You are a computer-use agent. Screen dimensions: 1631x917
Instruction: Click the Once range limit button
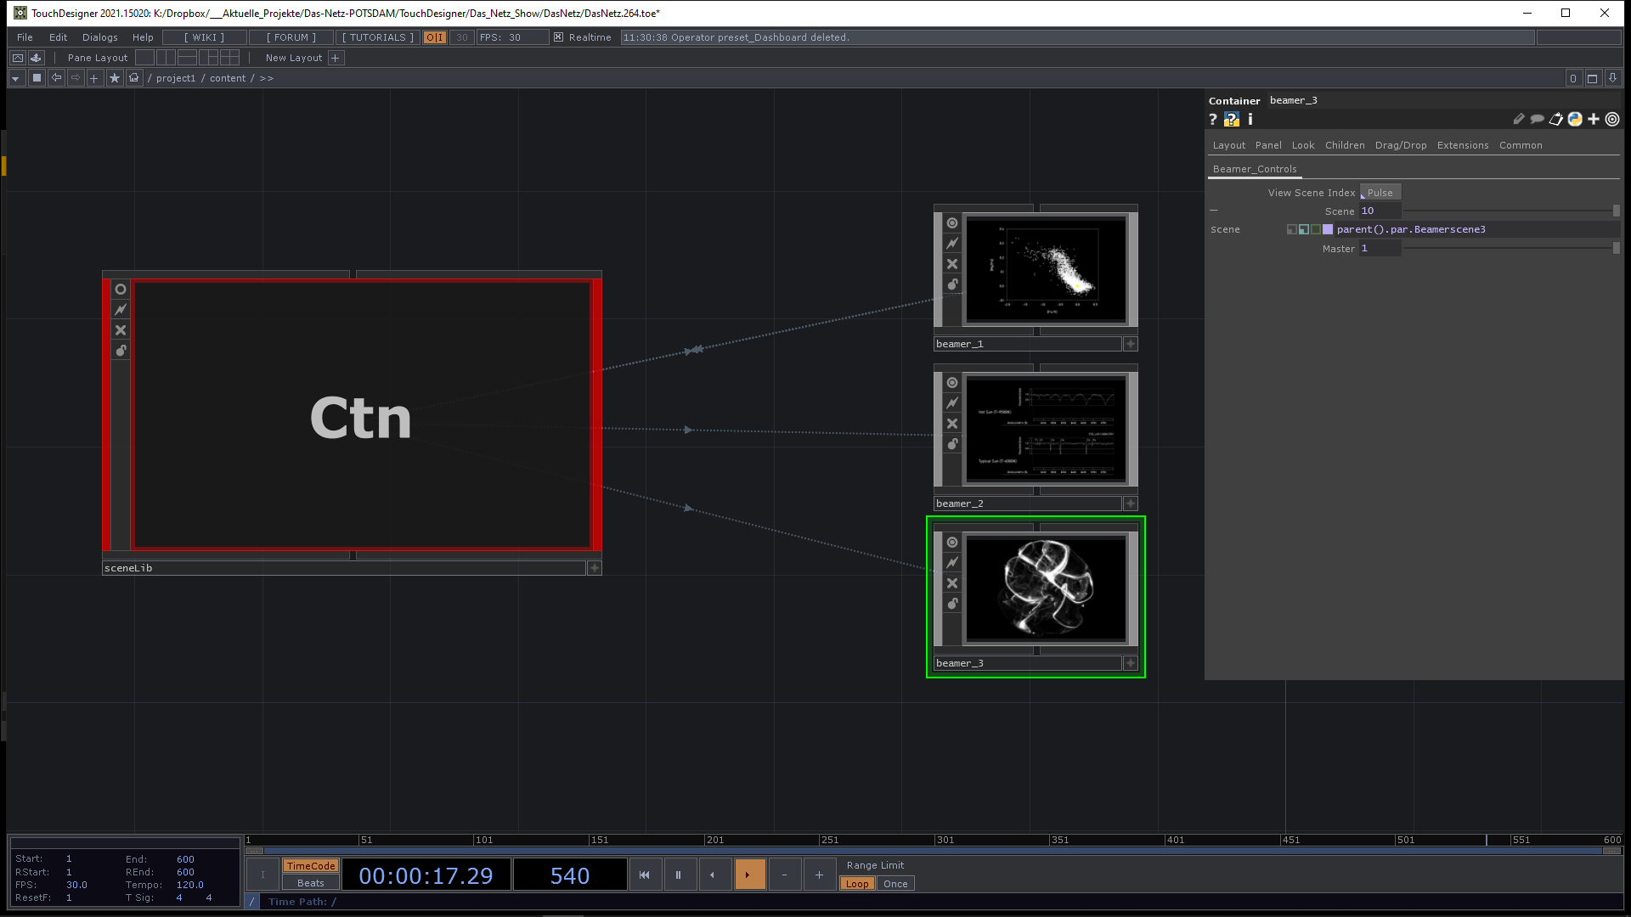(895, 884)
